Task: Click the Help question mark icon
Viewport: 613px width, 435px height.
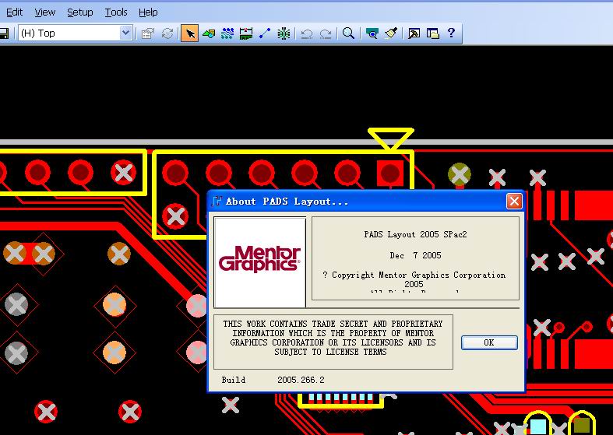Action: [451, 33]
